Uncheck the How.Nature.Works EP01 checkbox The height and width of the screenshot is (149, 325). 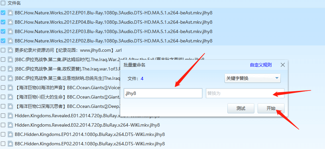click(x=3, y=13)
